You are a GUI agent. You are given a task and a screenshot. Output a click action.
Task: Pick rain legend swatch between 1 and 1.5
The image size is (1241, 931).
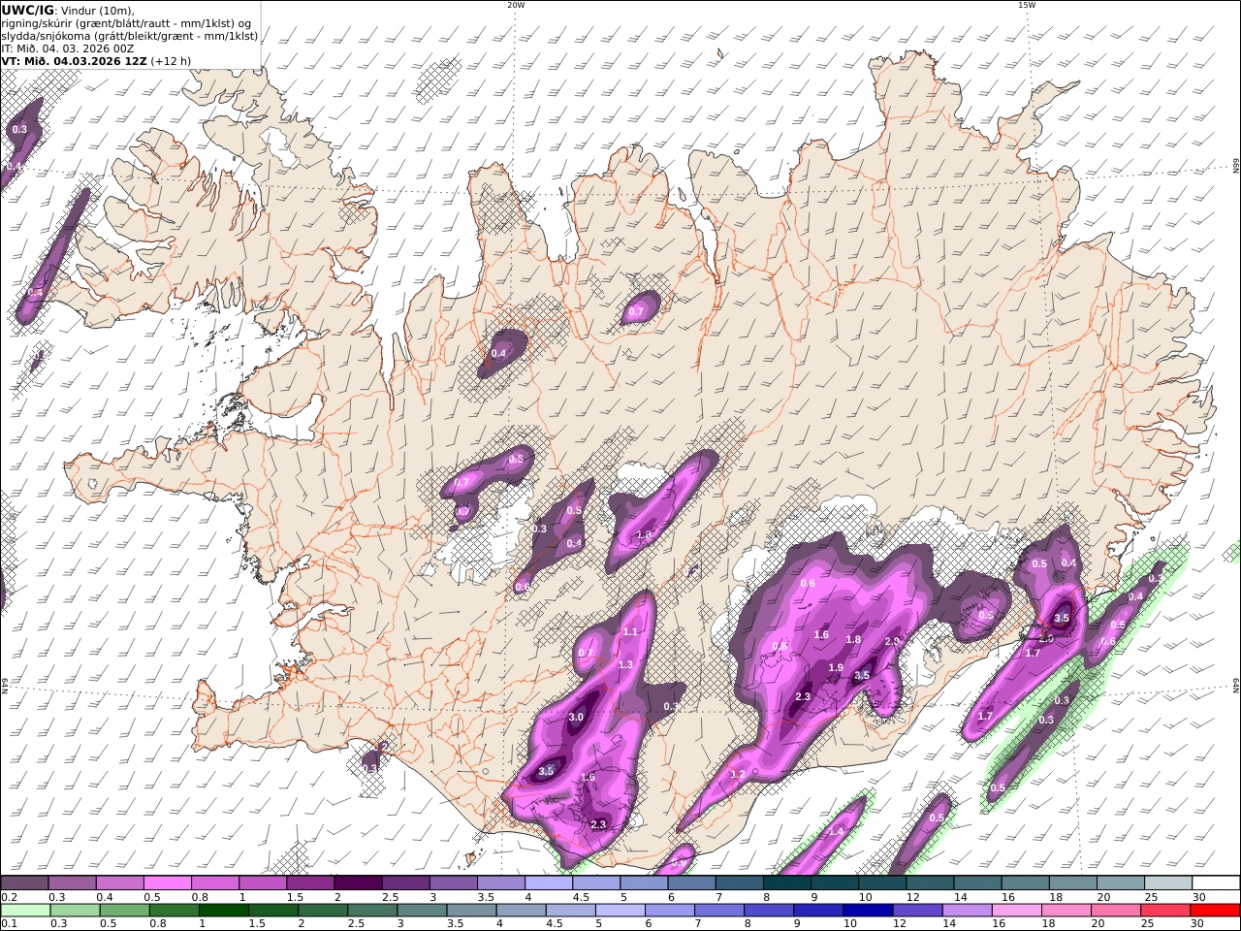pyautogui.click(x=224, y=911)
